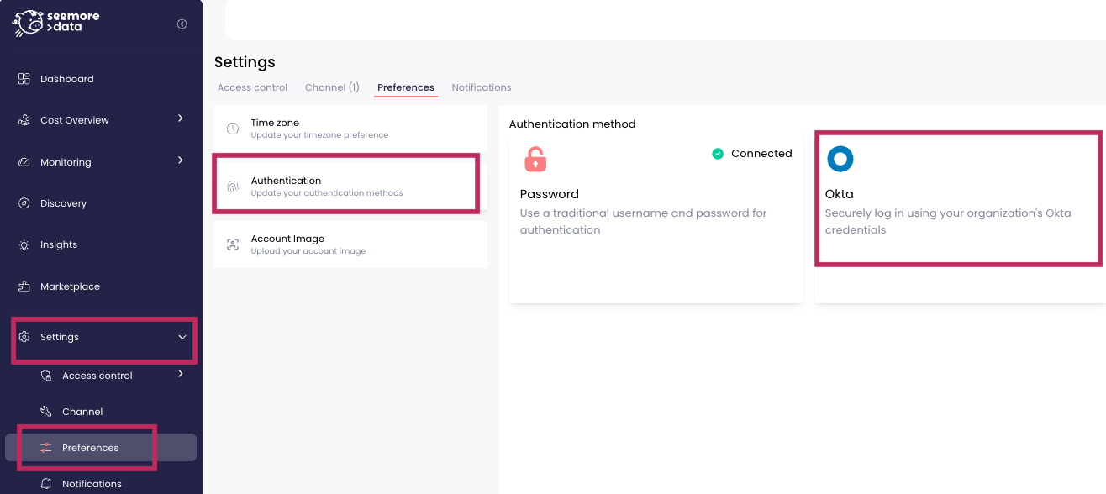This screenshot has width=1106, height=494.
Task: Click the Time zone clock icon
Action: coord(233,129)
